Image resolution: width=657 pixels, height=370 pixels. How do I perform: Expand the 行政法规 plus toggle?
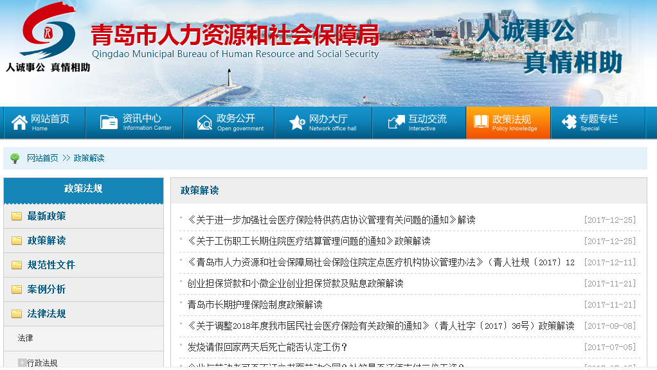point(22,363)
